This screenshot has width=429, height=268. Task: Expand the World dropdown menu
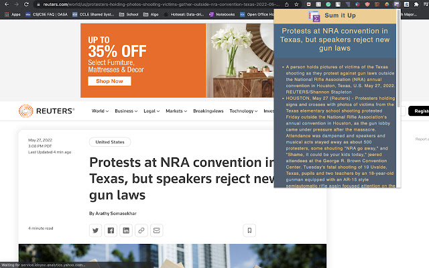coord(101,111)
